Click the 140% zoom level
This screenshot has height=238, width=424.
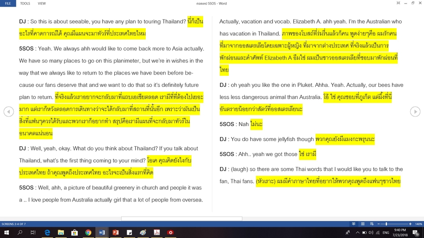pyautogui.click(x=419, y=224)
